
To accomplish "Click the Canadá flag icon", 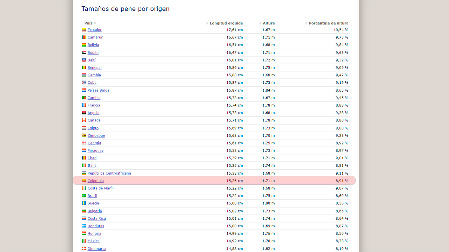I will (x=84, y=120).
